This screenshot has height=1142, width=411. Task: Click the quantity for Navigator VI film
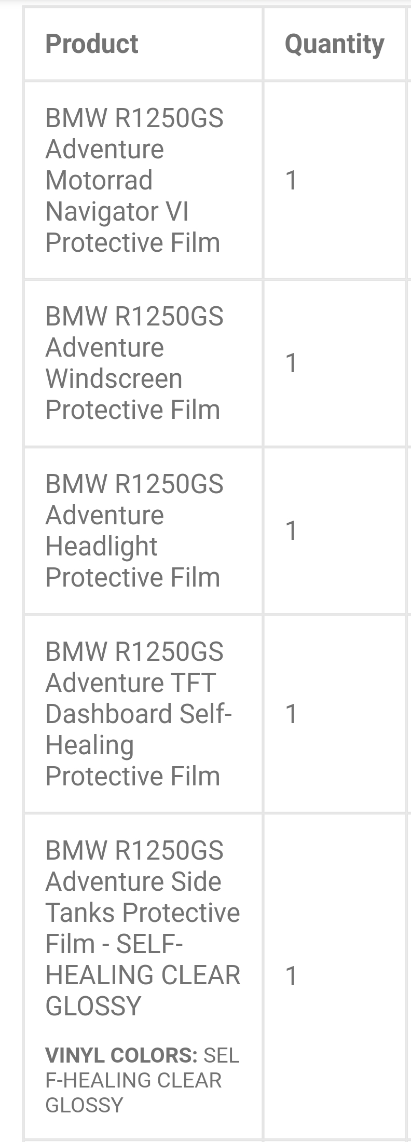(291, 180)
